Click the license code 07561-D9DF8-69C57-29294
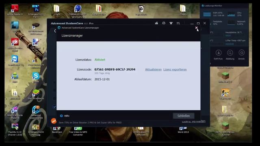260x146 pixels. pos(115,69)
